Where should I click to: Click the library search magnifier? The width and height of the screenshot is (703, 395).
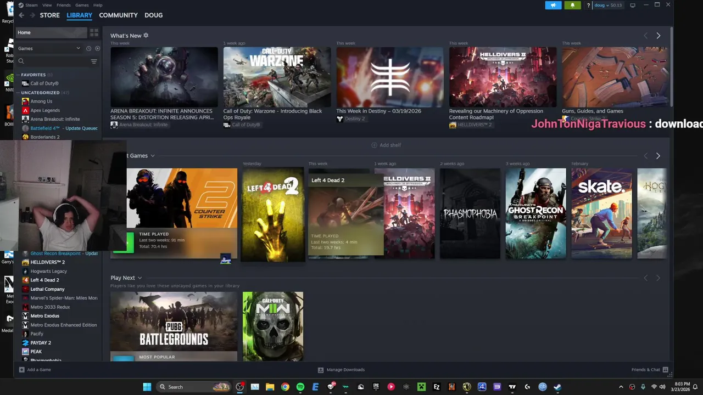(21, 61)
